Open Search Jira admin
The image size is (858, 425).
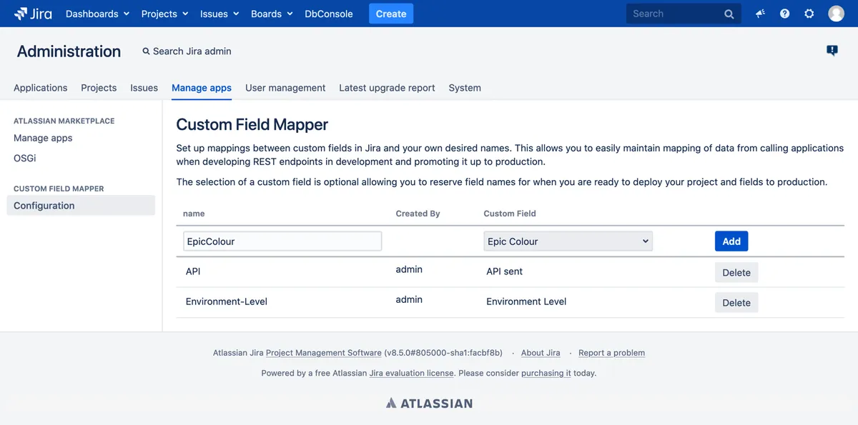[187, 51]
